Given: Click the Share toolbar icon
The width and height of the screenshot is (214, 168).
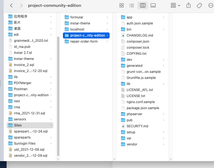Looking at the screenshot, I should 188,5.
